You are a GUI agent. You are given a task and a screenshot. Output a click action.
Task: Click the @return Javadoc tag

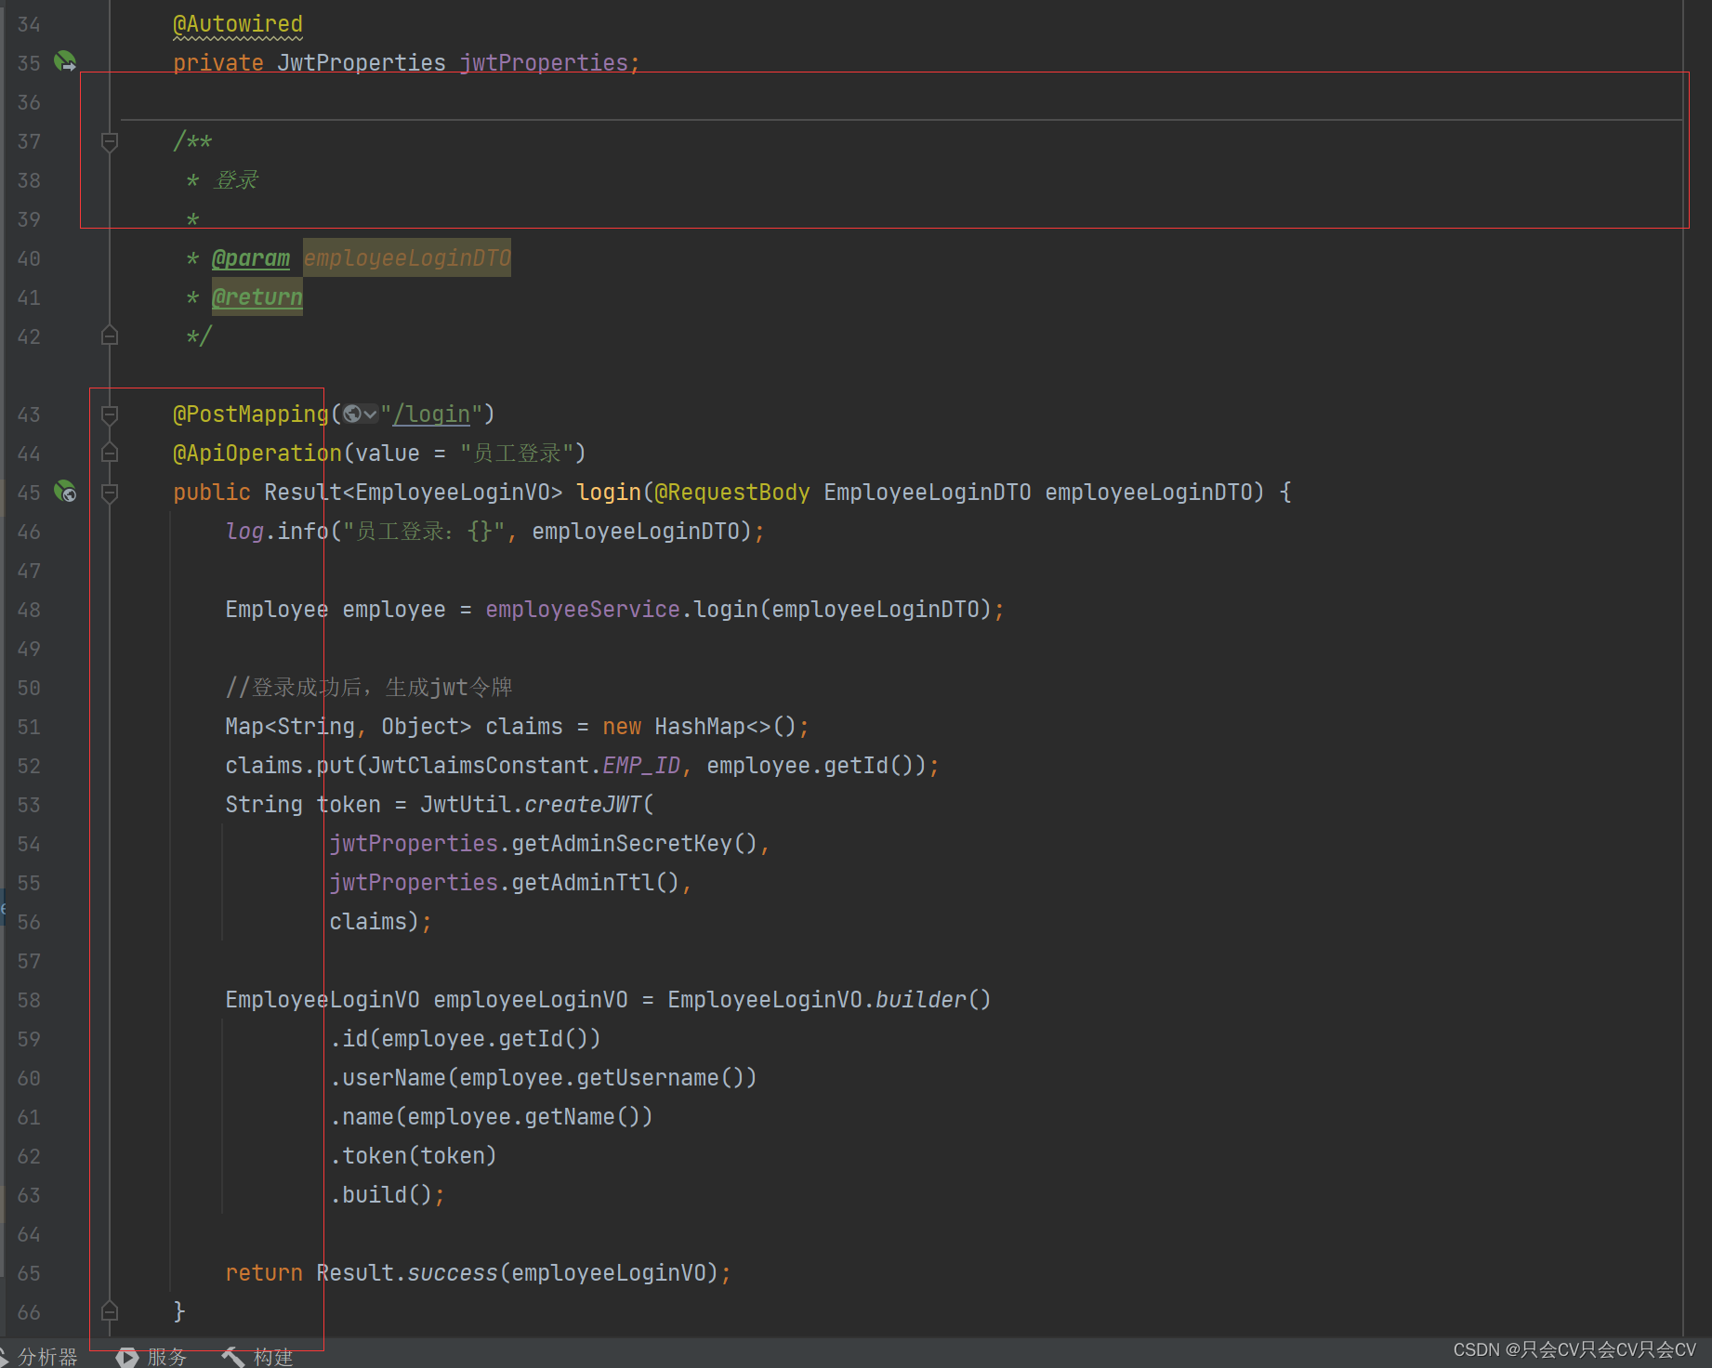click(257, 297)
